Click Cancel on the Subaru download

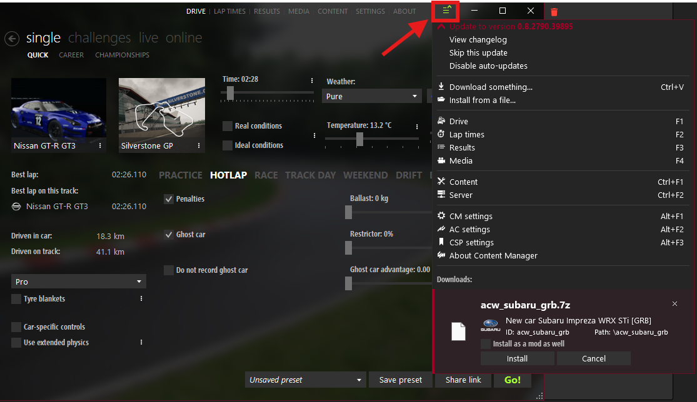click(x=594, y=358)
